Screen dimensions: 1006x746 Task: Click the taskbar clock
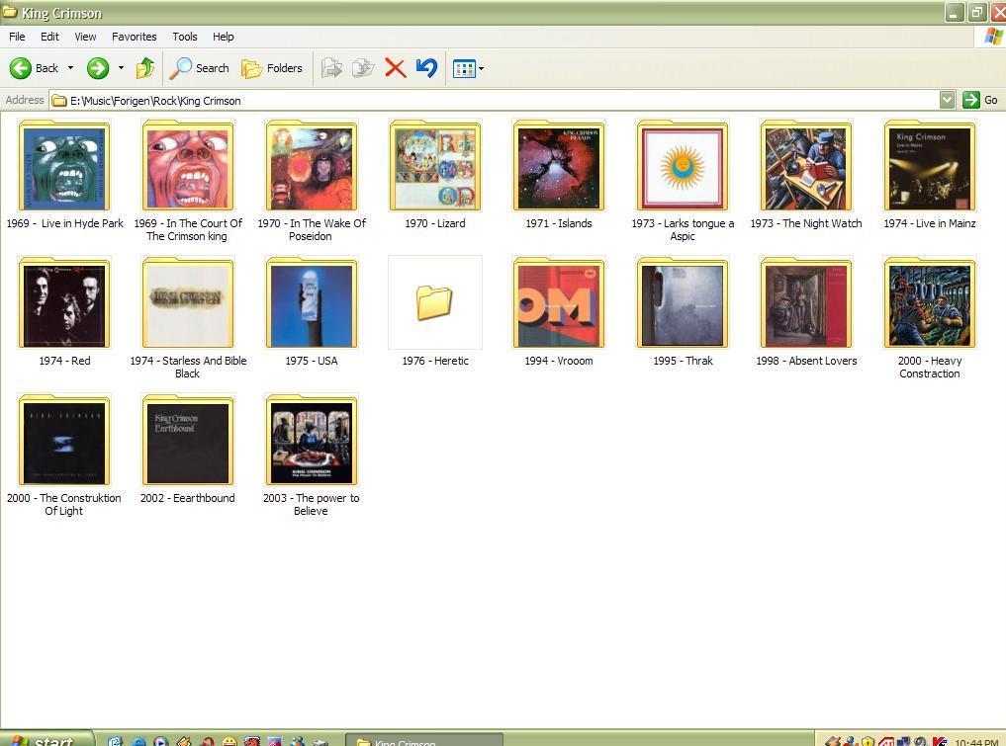coord(975,741)
